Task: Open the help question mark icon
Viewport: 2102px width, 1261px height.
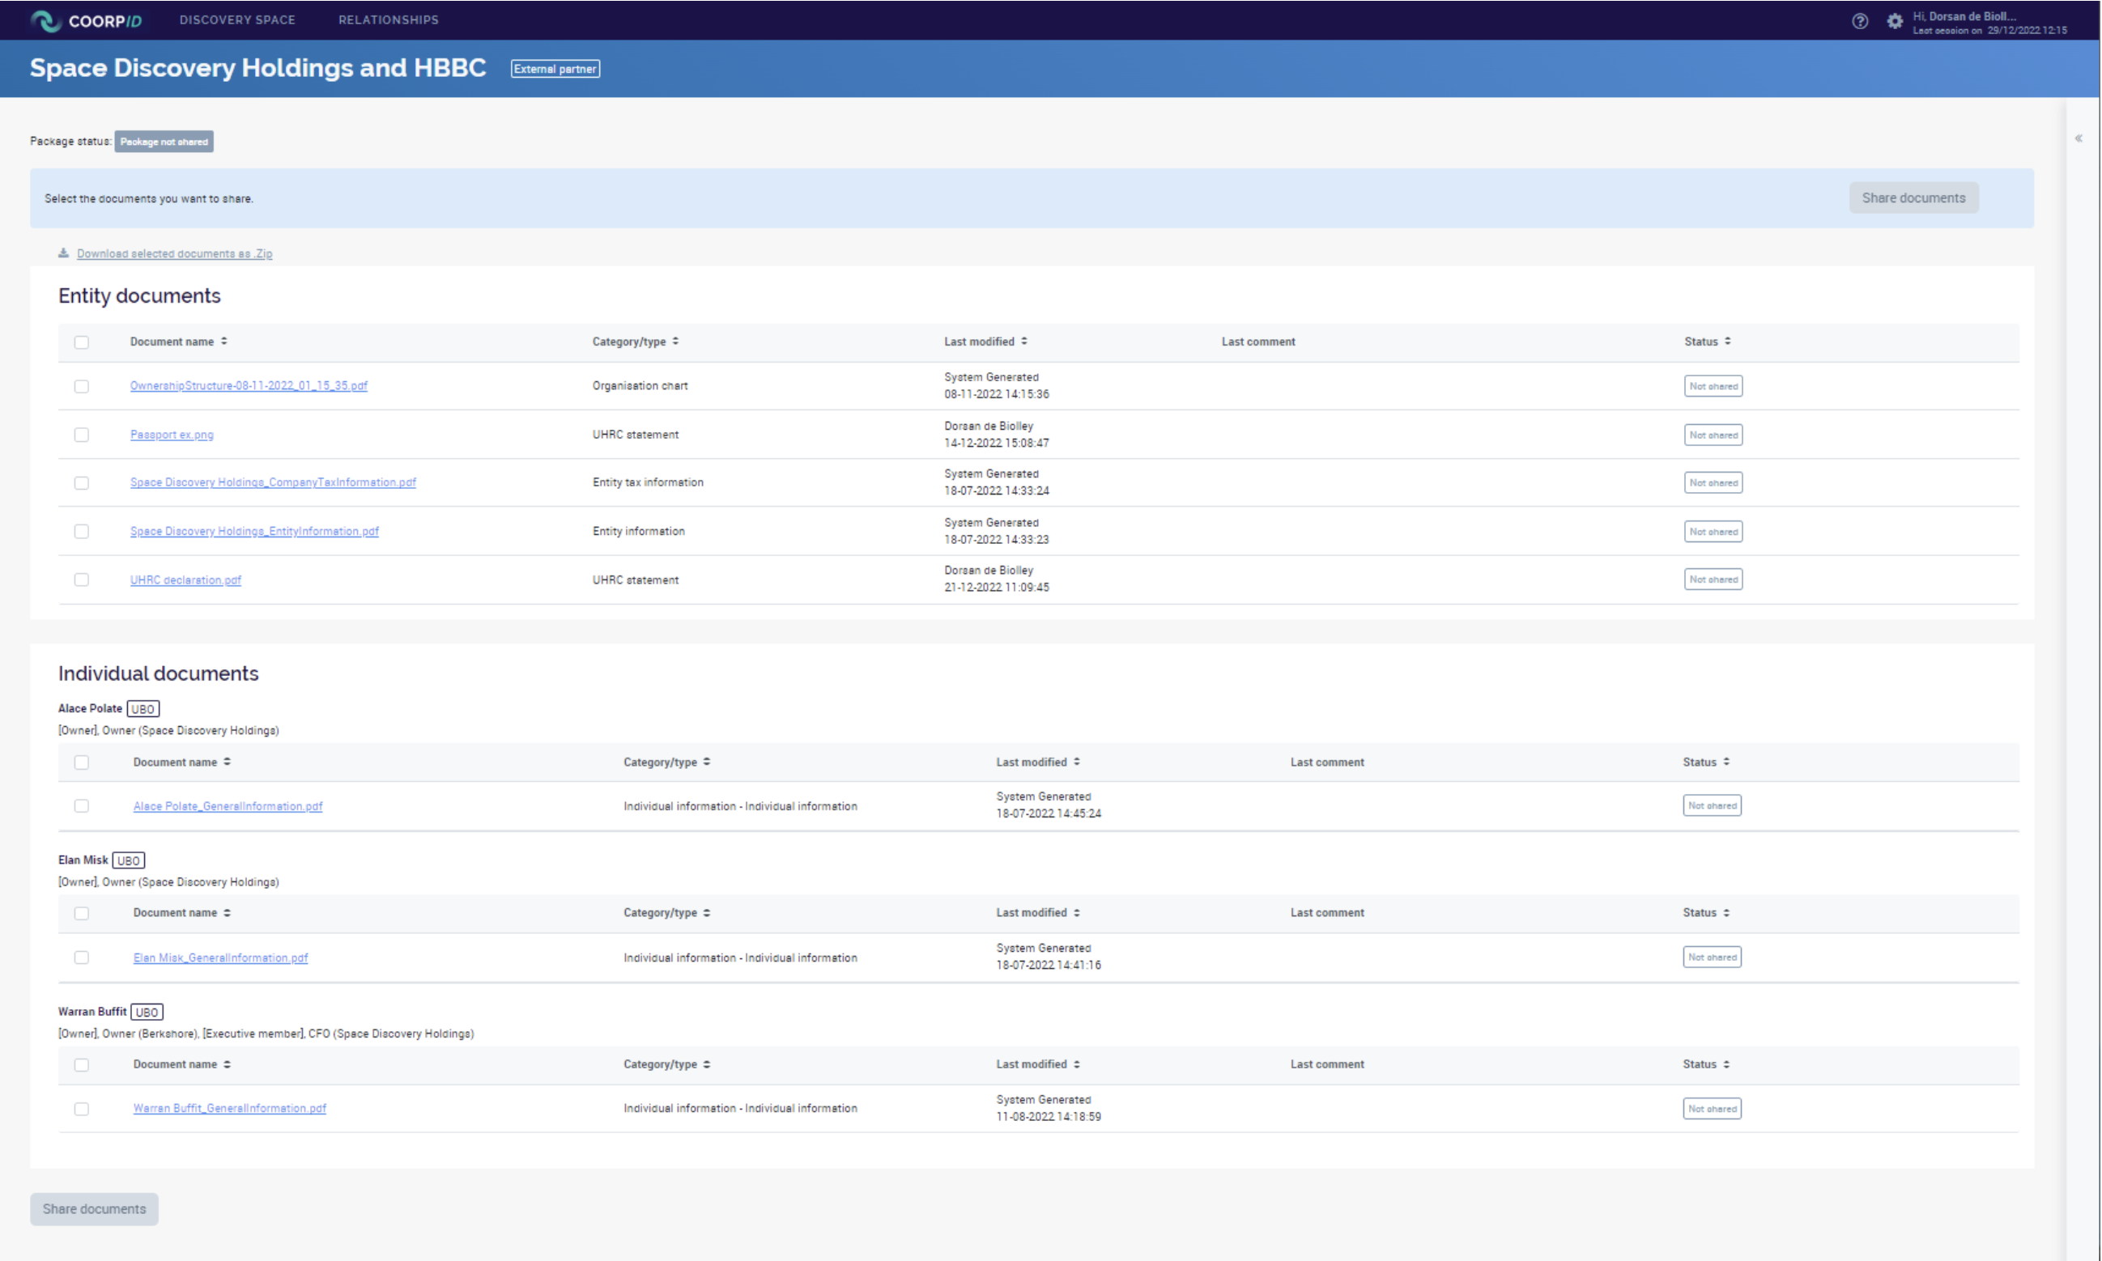Action: [1860, 21]
